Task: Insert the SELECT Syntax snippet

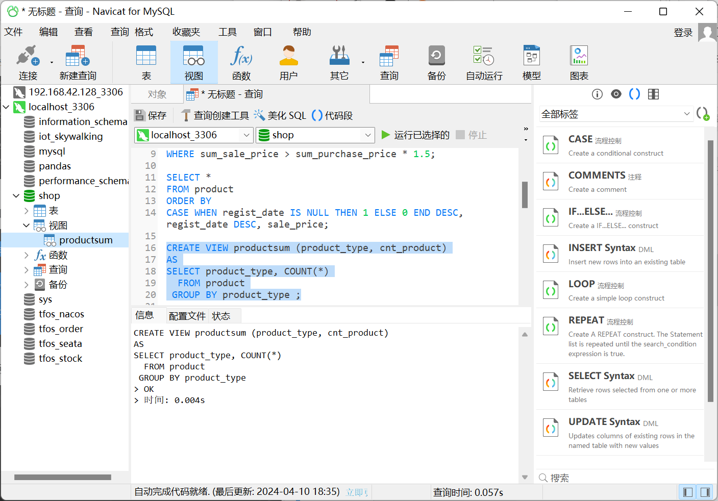Action: [x=620, y=387]
